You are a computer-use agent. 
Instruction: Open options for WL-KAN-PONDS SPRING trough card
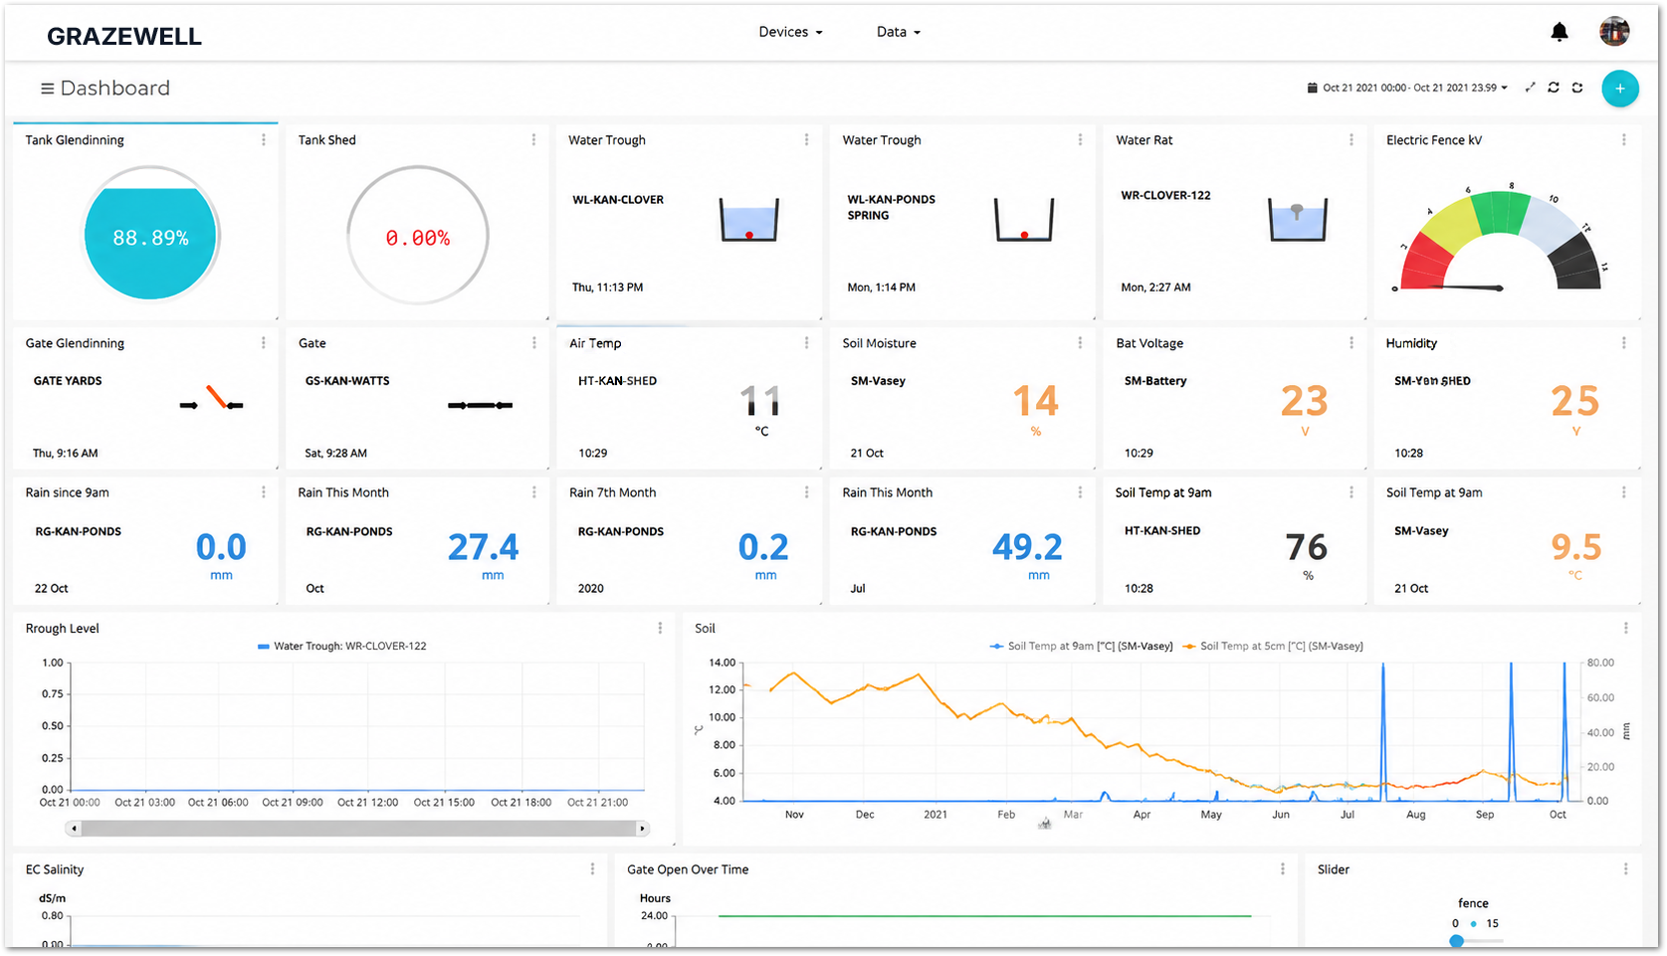click(x=1080, y=140)
